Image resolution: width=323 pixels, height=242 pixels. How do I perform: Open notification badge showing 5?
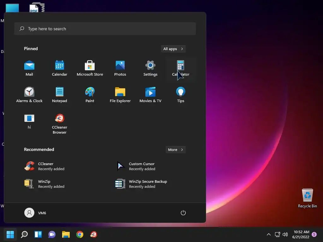(314, 234)
